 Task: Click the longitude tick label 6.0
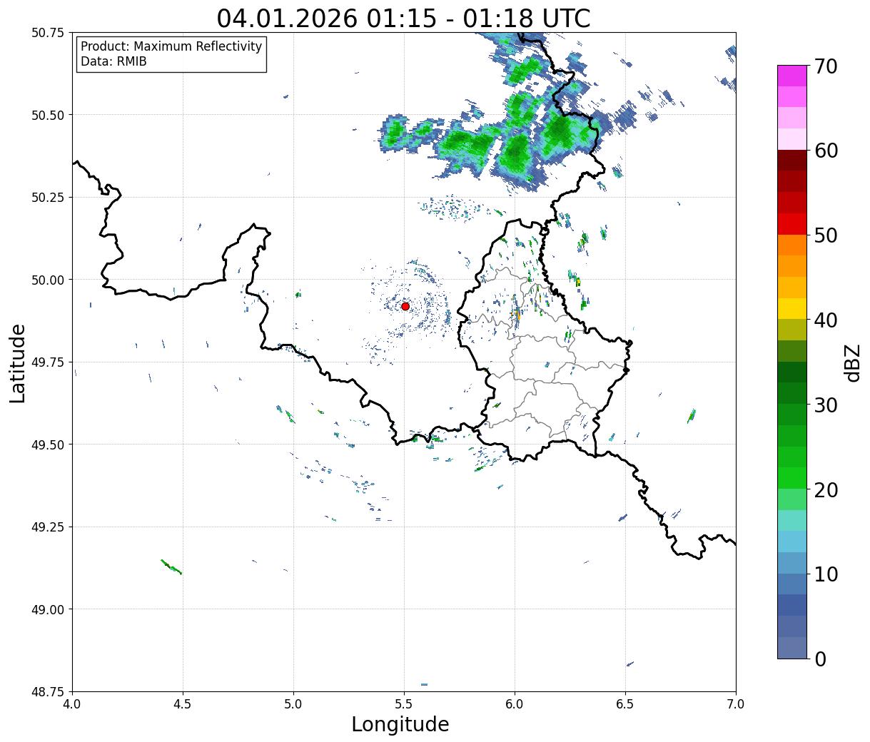[x=515, y=704]
